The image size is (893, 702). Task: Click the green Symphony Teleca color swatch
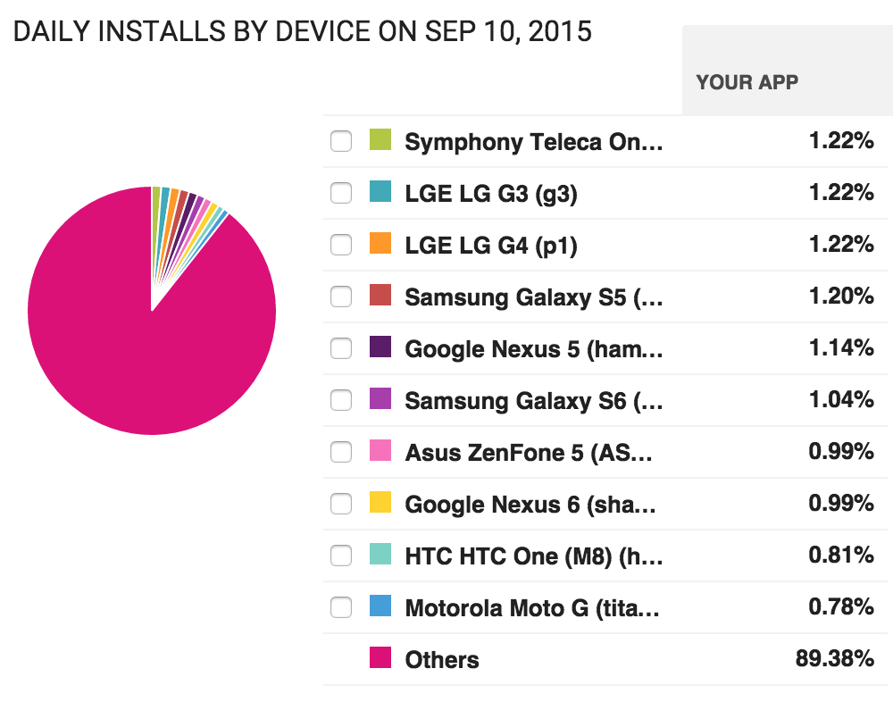[x=380, y=140]
